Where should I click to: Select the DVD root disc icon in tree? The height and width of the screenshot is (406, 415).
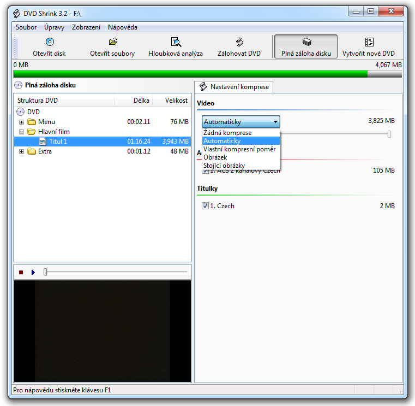20,111
